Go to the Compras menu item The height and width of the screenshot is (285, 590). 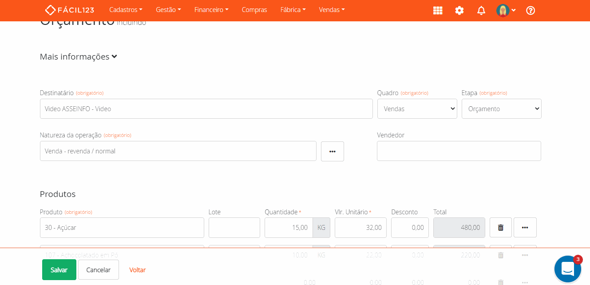pyautogui.click(x=254, y=10)
